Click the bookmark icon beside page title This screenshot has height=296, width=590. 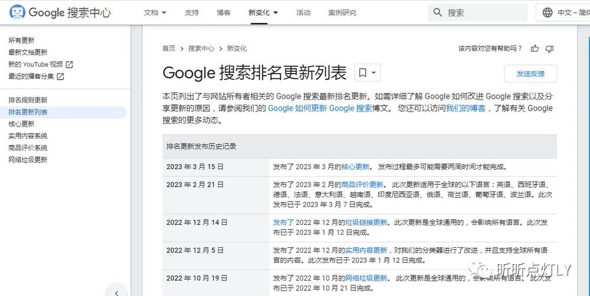[x=362, y=73]
